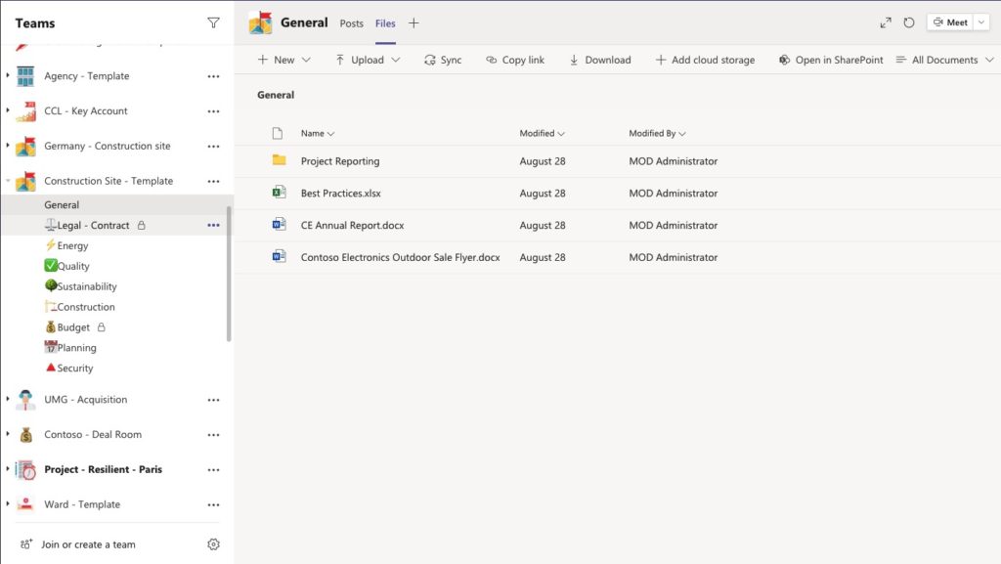Open more options for CCL - Key Account

click(213, 111)
